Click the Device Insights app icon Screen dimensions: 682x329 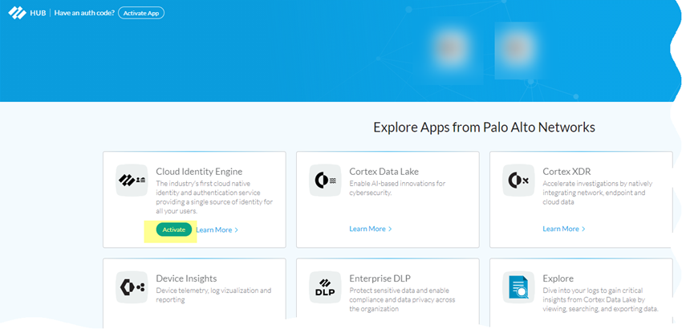click(131, 287)
